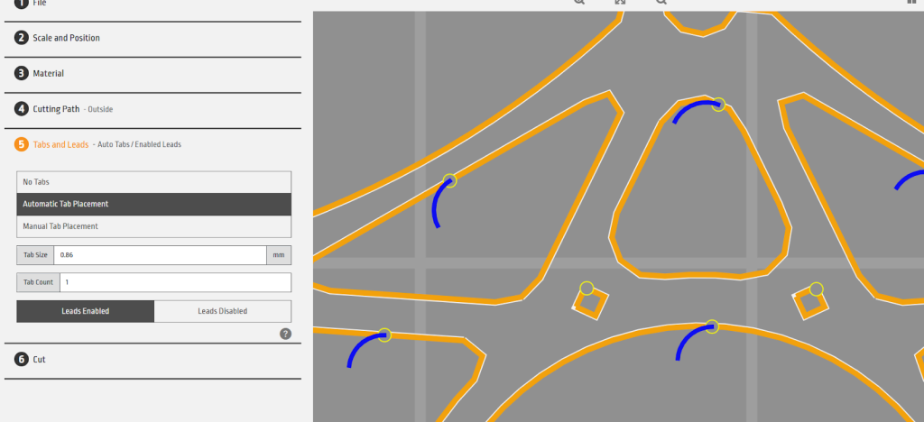
Task: Select lead marker atop center rounded triangle
Action: pyautogui.click(x=717, y=105)
